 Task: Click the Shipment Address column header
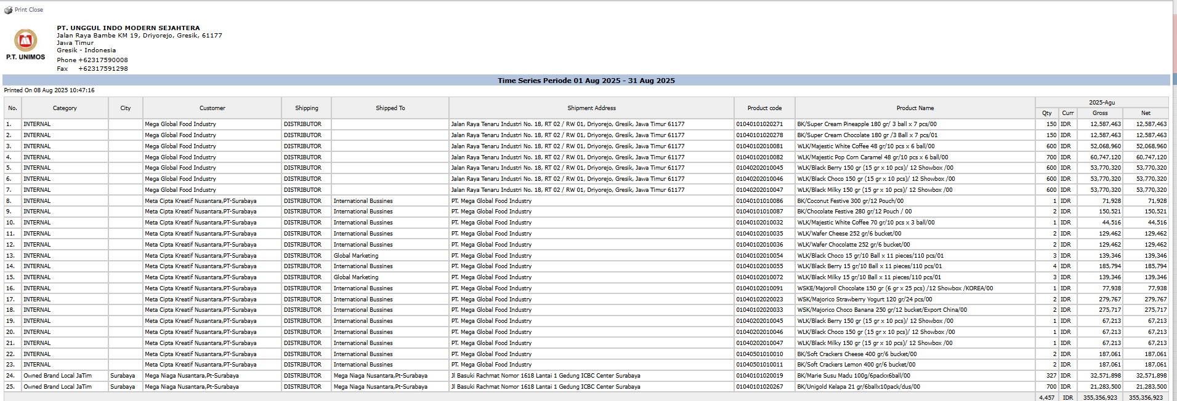(591, 108)
